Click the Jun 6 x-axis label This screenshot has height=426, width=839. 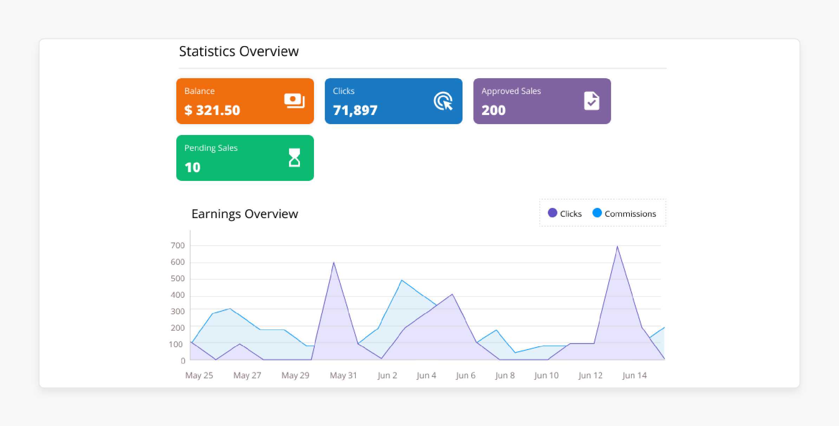coord(466,376)
